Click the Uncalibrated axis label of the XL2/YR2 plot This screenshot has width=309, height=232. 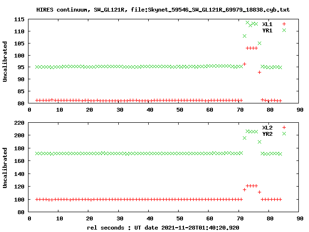tap(5, 168)
